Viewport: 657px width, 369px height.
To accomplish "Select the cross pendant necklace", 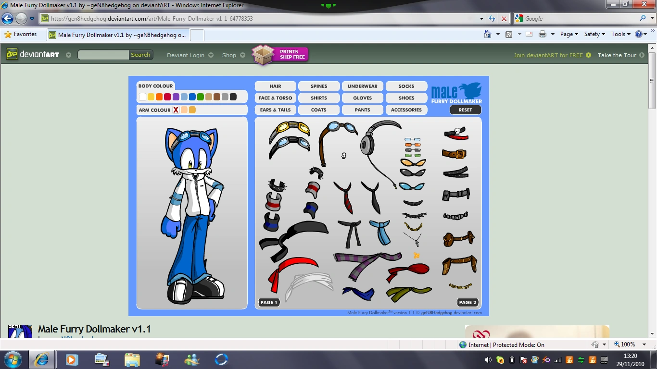I will (413, 239).
